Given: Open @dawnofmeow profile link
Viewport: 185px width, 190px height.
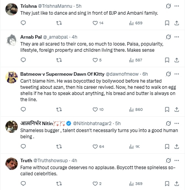Looking at the screenshot, I should 122,74.
